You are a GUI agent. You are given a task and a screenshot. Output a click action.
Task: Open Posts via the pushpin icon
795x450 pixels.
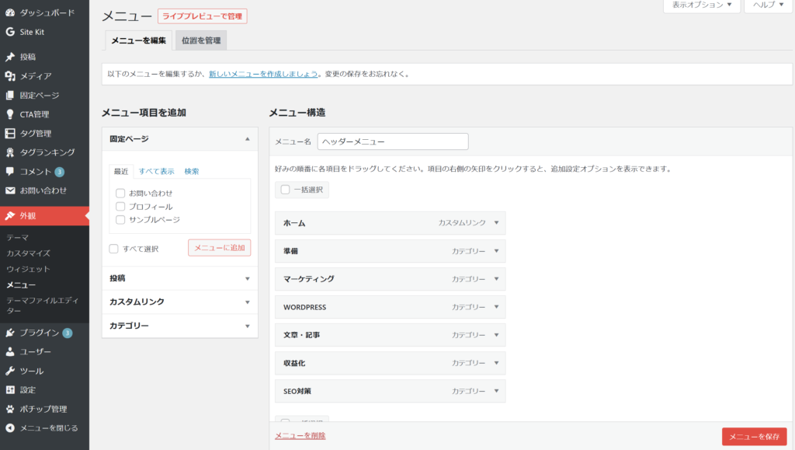[x=10, y=57]
